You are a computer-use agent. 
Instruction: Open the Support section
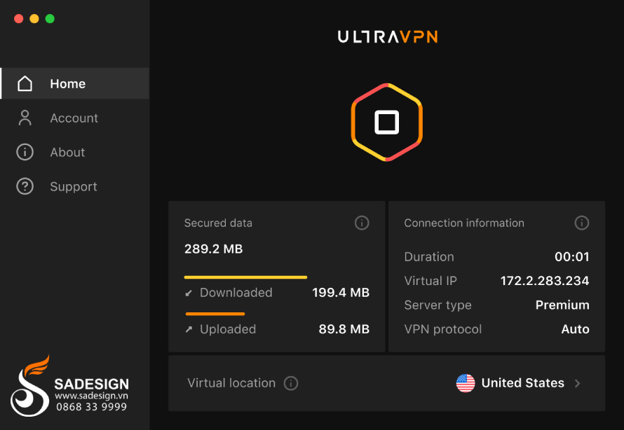[x=75, y=186]
